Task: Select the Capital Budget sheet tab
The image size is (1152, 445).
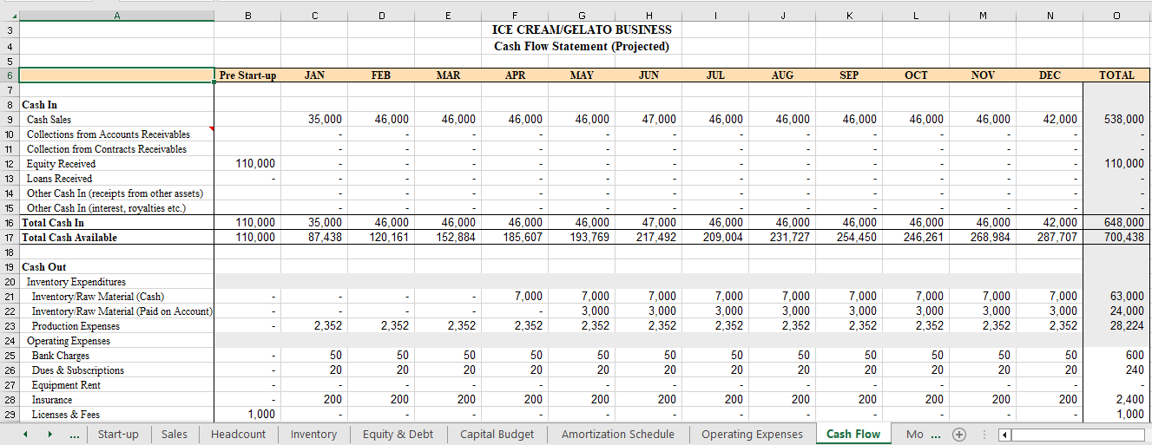Action: (497, 434)
